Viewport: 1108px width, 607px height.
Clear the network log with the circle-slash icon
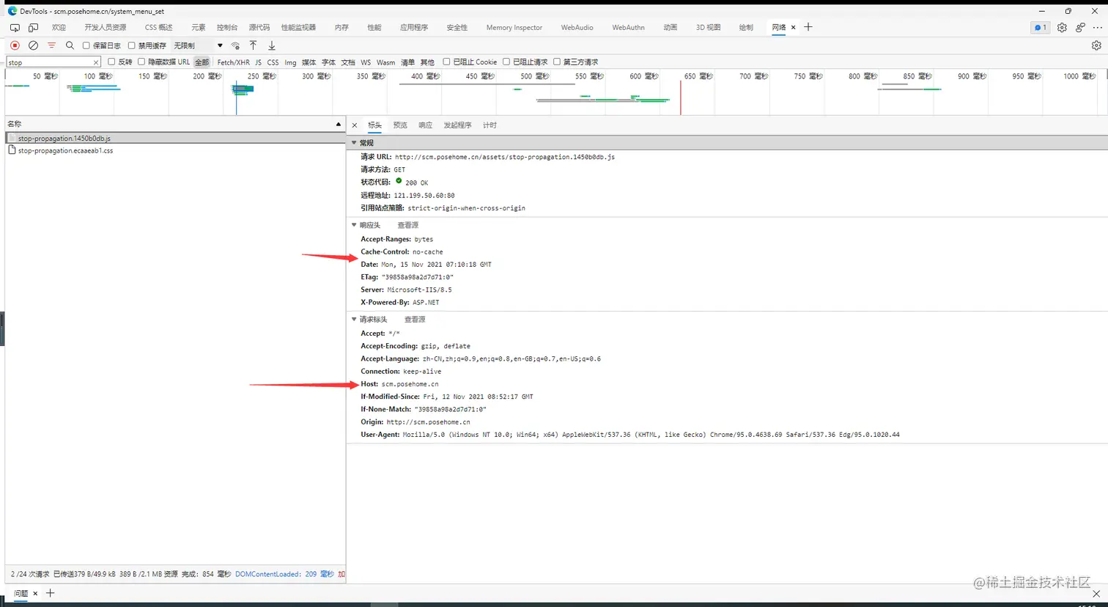33,45
